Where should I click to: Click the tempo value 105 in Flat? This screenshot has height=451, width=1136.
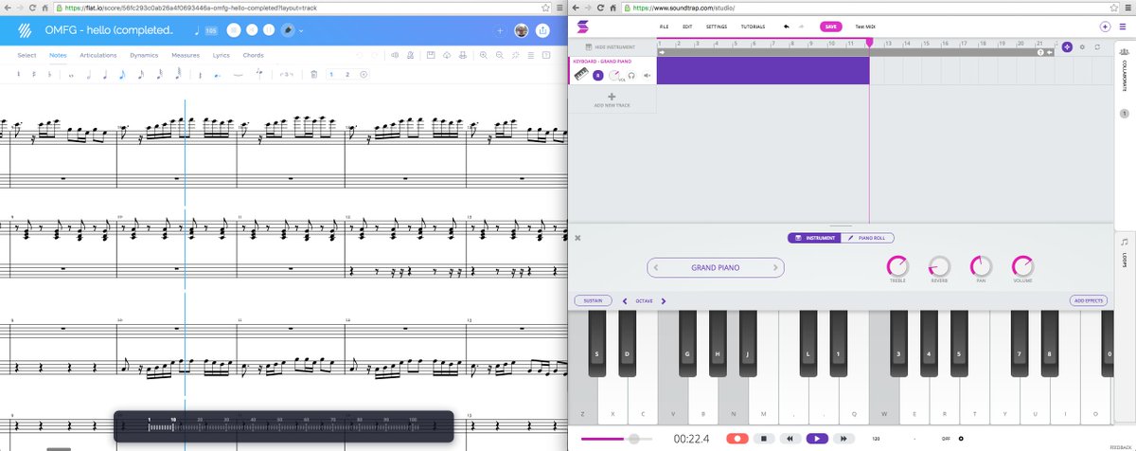210,31
